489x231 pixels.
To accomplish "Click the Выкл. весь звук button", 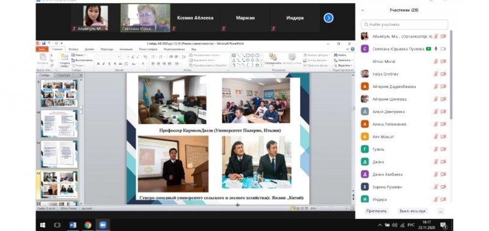I will click(x=413, y=211).
